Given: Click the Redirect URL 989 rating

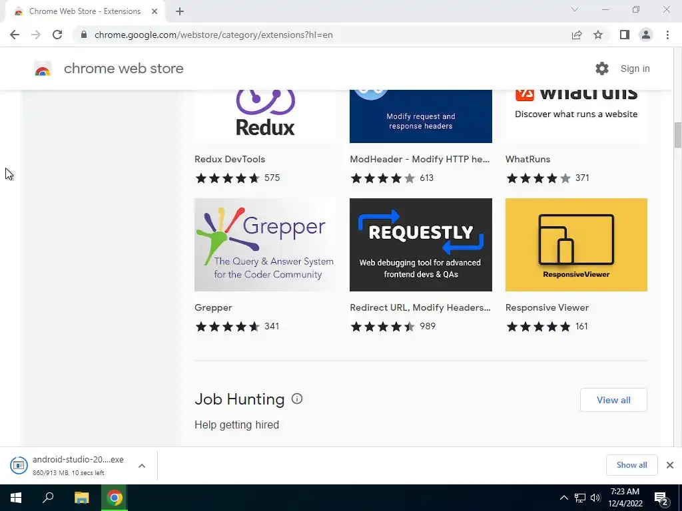Looking at the screenshot, I should tap(392, 326).
